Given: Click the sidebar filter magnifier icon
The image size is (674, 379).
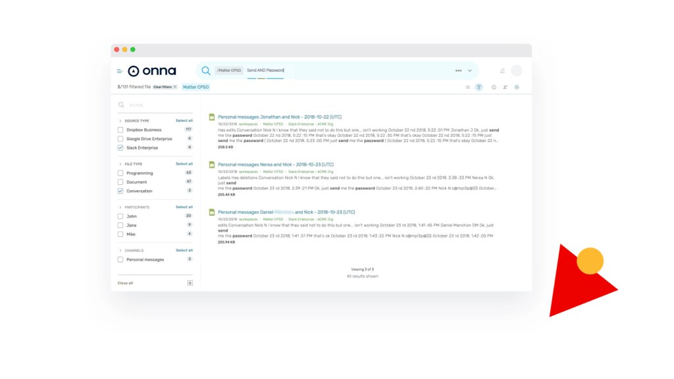Looking at the screenshot, I should (x=121, y=105).
